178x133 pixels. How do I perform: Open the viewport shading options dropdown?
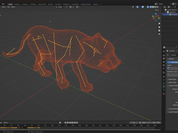tap(159, 7)
